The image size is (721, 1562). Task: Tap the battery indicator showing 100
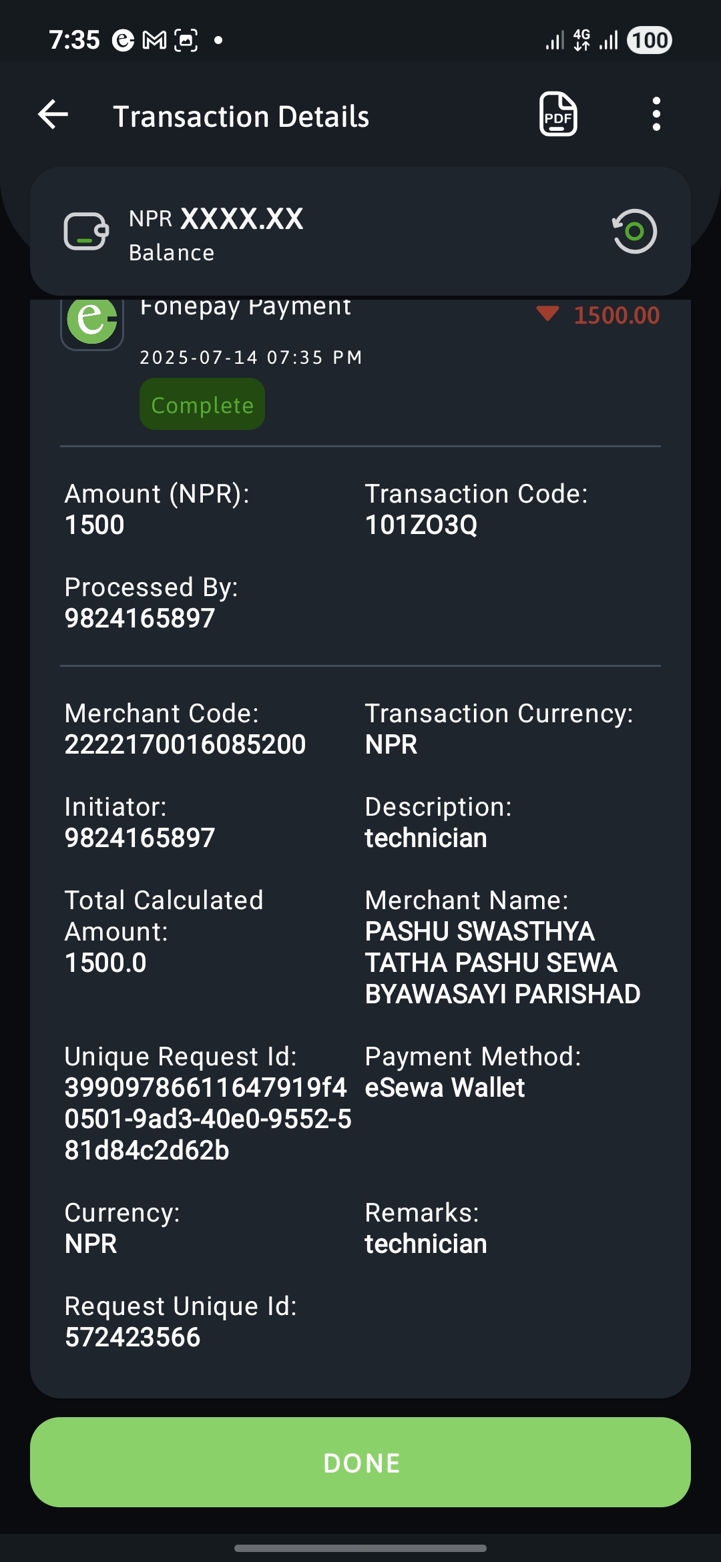click(649, 40)
